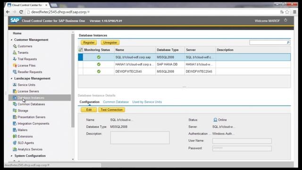Open Database Instances menu item
302x170 pixels.
(40, 98)
